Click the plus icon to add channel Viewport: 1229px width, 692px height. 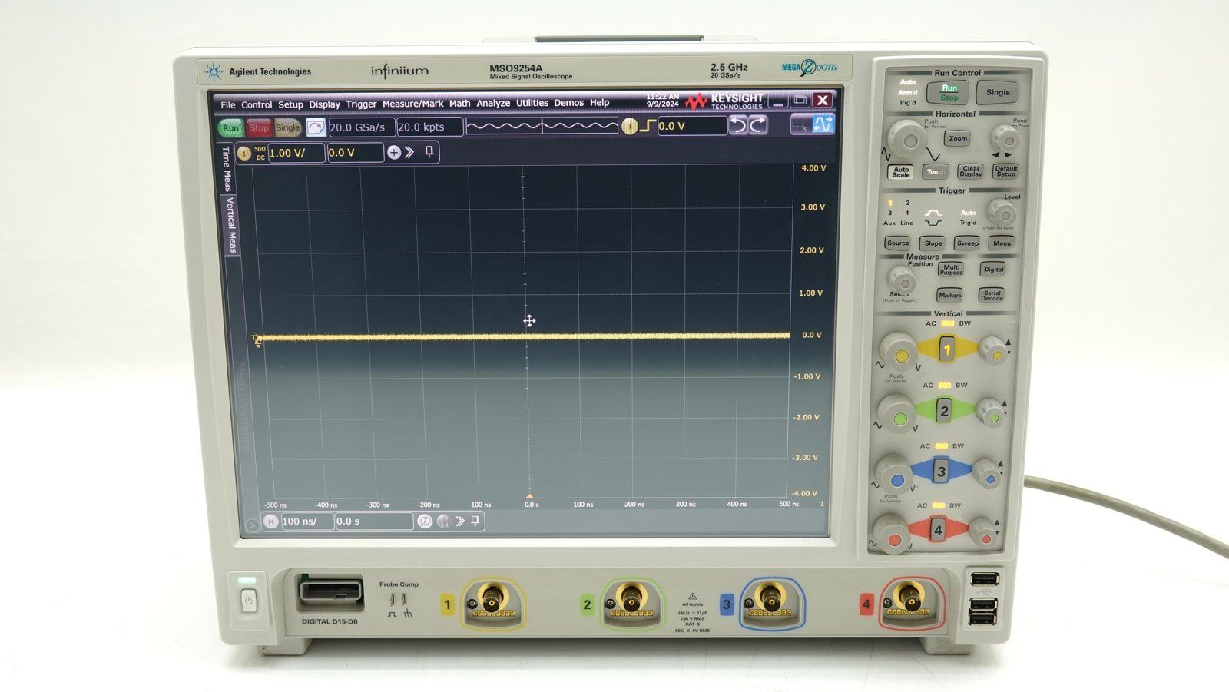[394, 153]
